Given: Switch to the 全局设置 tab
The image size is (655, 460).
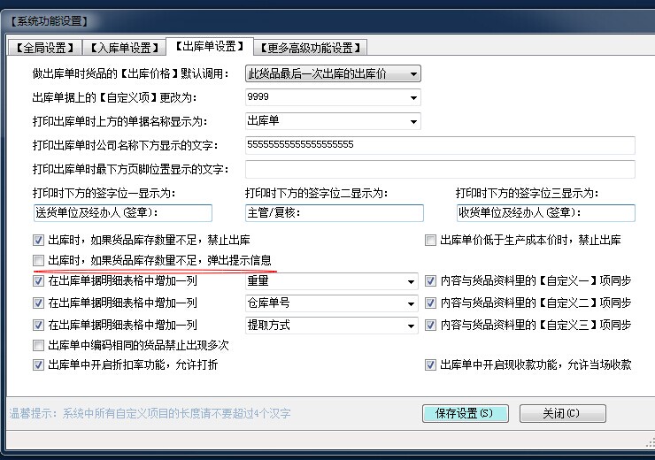Looking at the screenshot, I should pos(44,47).
